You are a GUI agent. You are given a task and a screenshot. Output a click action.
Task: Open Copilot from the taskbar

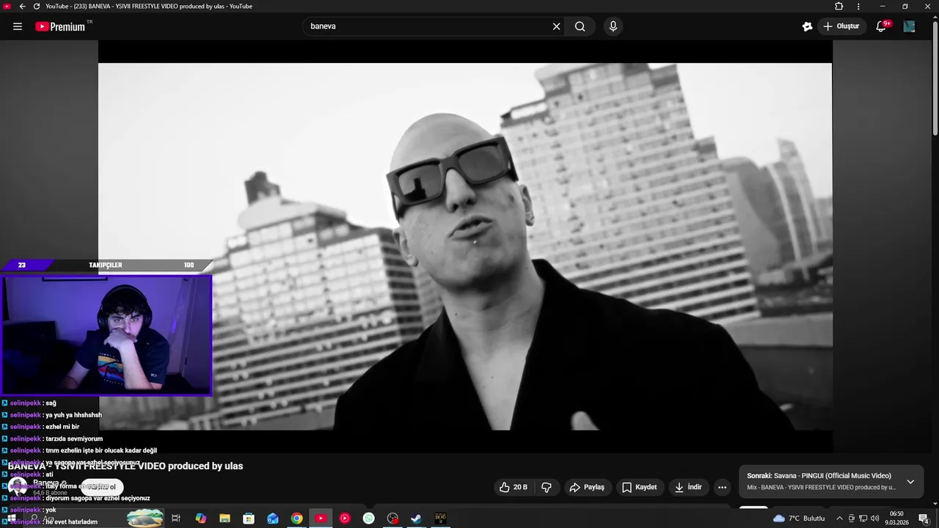[200, 518]
